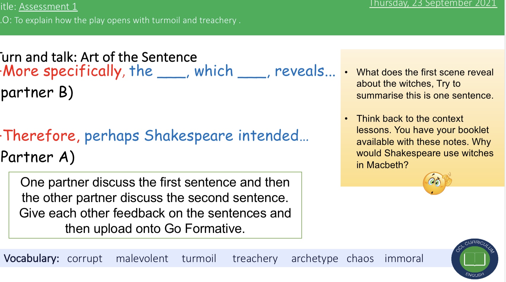Click the underlined date Thursday, 23 September 2021
This screenshot has height=282, width=506.
pyautogui.click(x=433, y=4)
